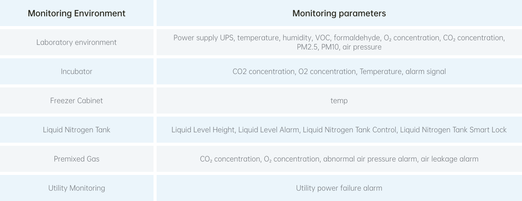Viewport: 522px width, 201px height.
Task: Click the Monitoring parameters column header
Action: pyautogui.click(x=339, y=13)
